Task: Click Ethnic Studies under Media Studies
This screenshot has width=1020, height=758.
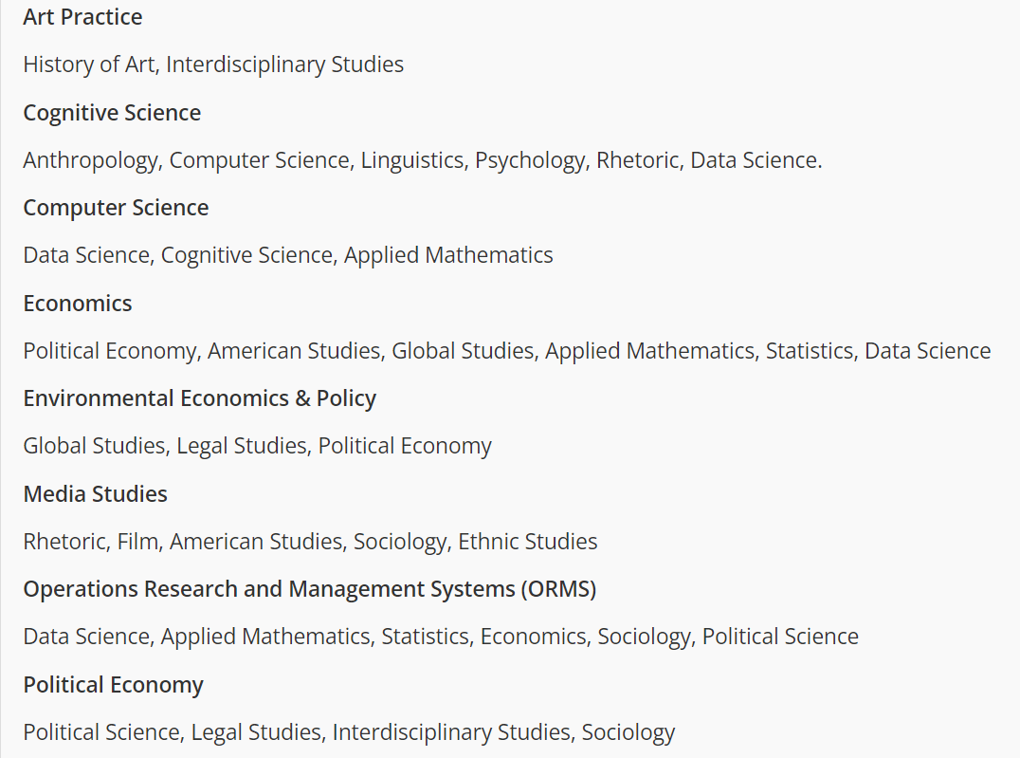Action: [528, 542]
